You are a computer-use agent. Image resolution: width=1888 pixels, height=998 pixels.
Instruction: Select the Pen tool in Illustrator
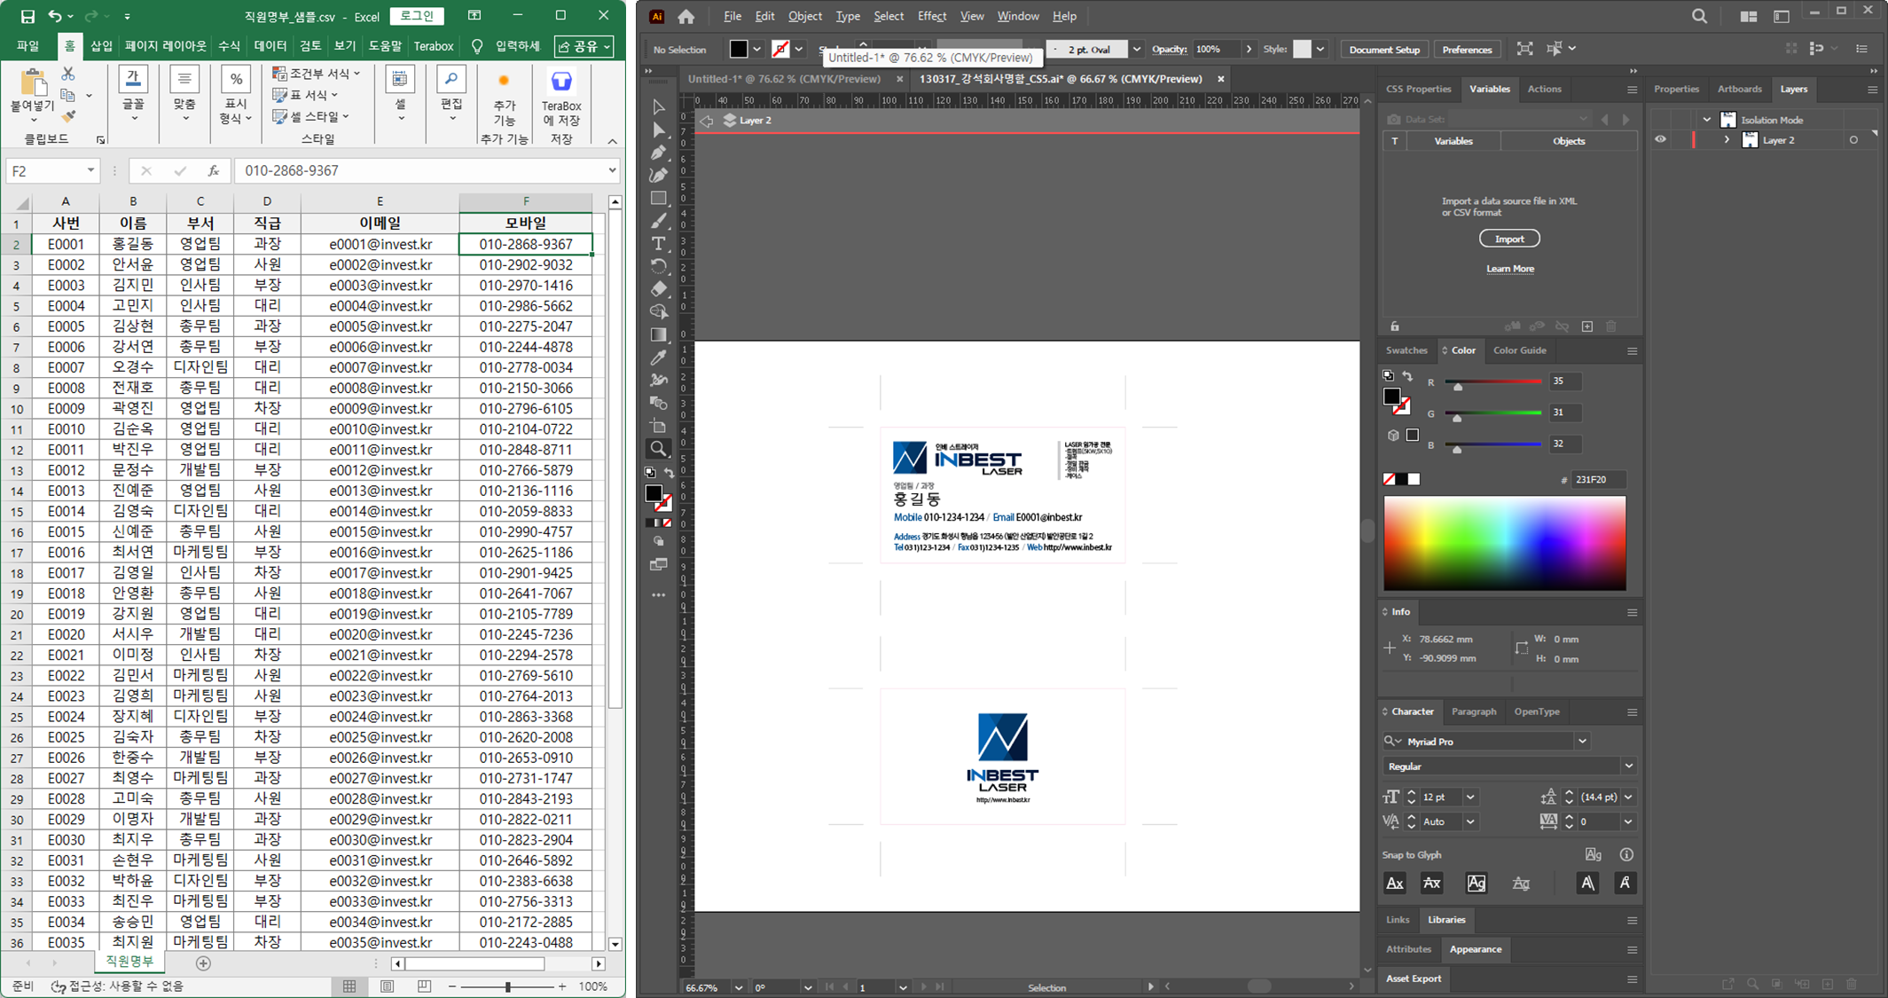click(x=658, y=153)
